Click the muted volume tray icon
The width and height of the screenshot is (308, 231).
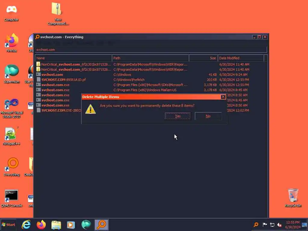pos(279,225)
